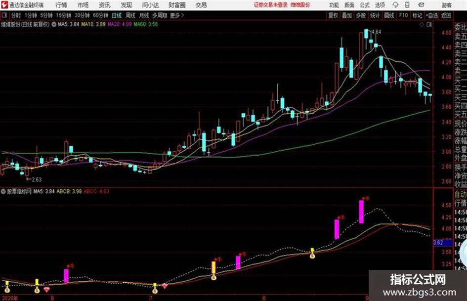This screenshot has width=467, height=301.
Task: Click the mobile phone icon
Action: point(407,5)
